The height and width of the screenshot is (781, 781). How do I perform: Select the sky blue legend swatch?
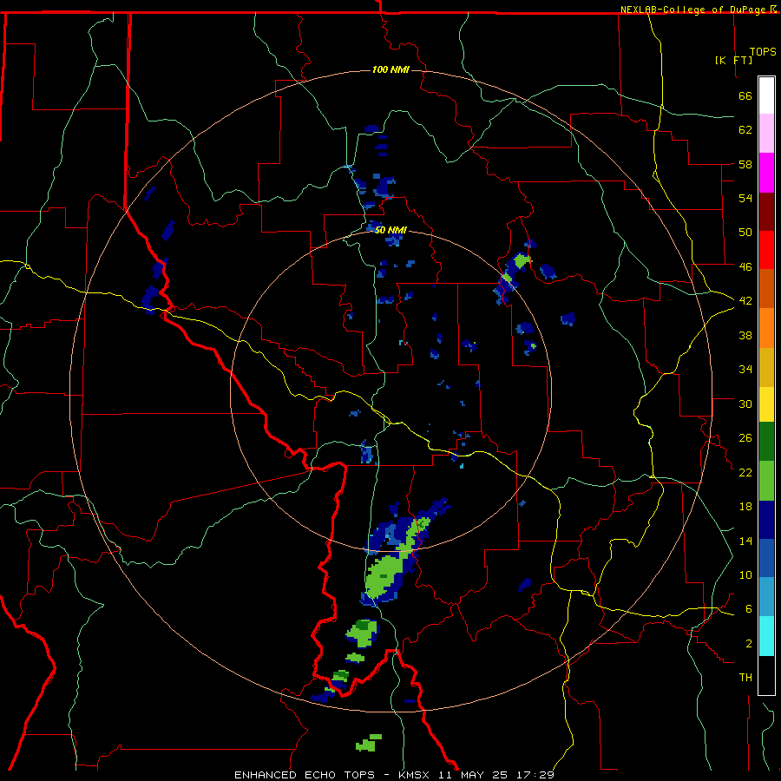[766, 597]
